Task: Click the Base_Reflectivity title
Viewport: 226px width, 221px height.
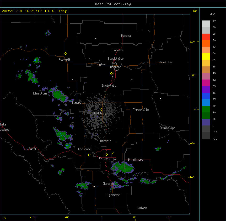Action: coord(113,4)
